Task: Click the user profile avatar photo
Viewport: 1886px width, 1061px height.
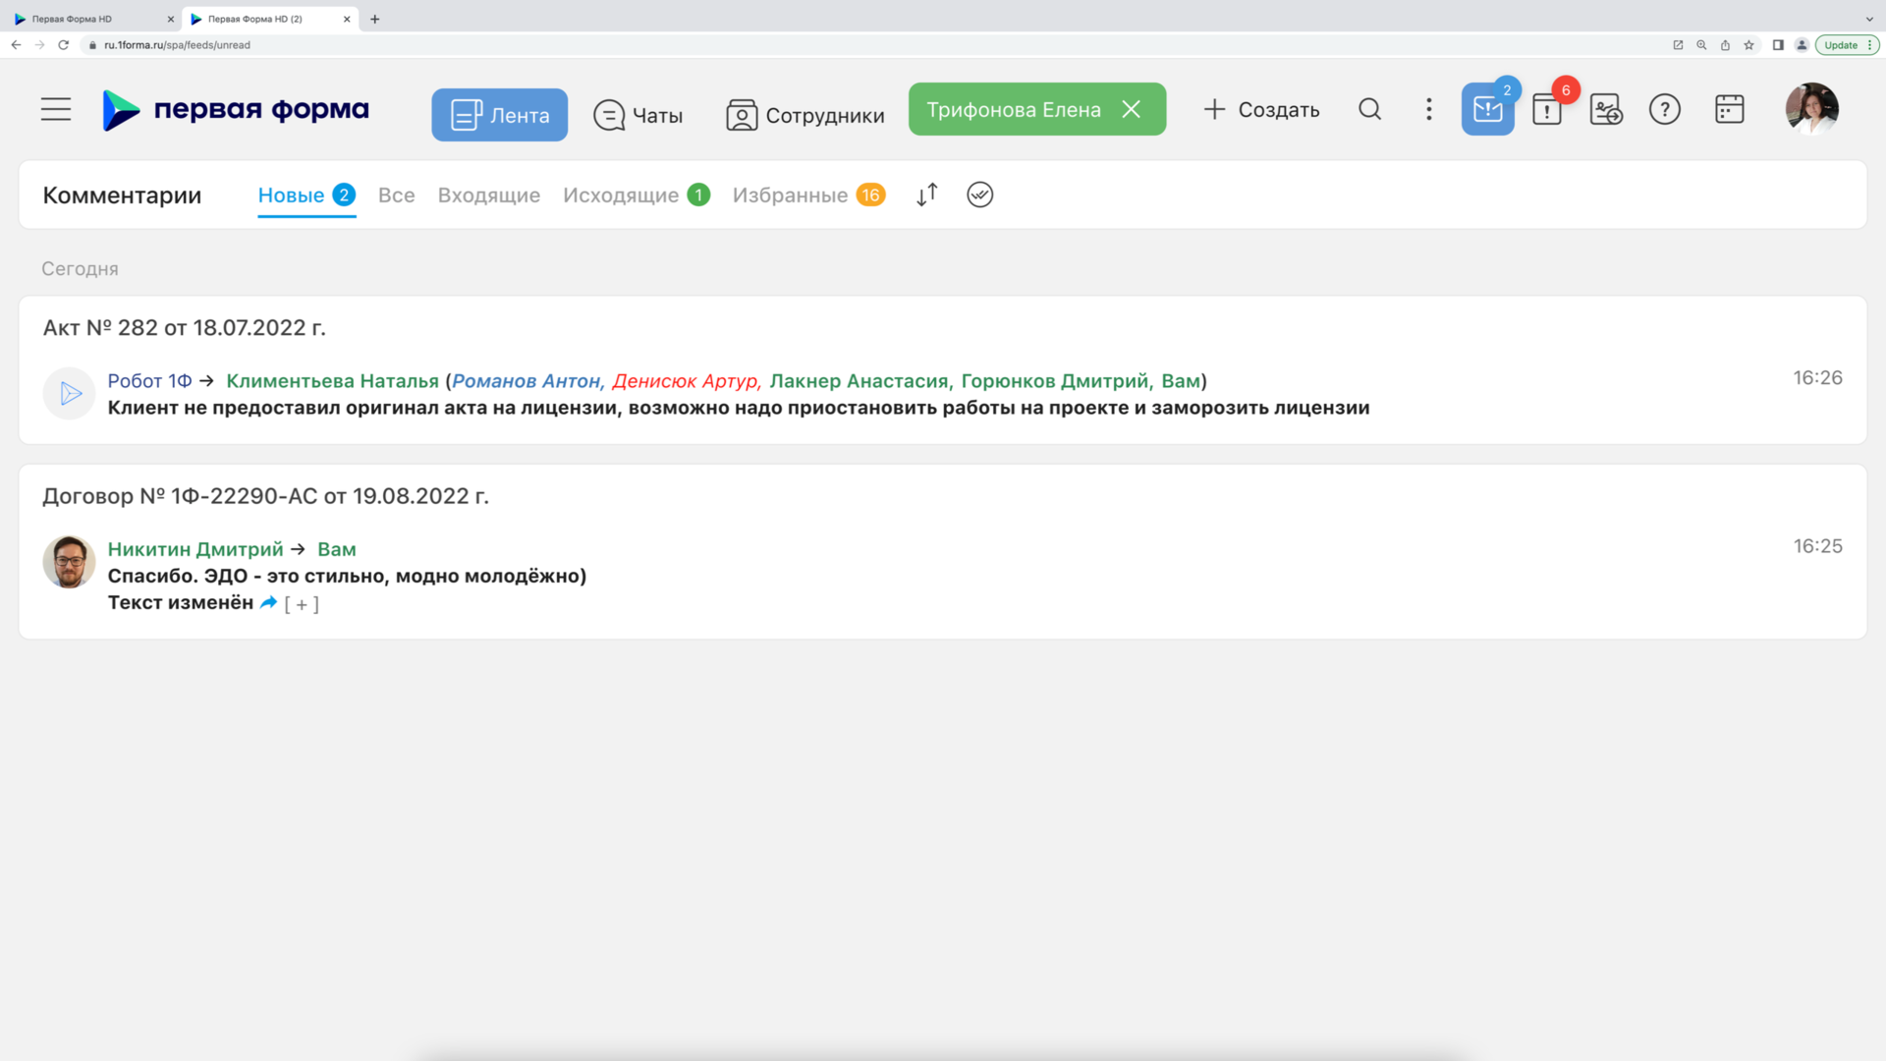Action: 1810,109
